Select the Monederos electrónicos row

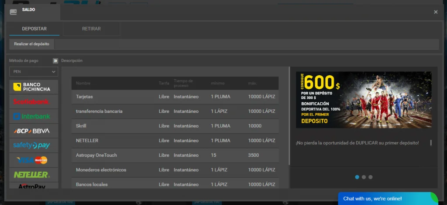click(x=175, y=170)
